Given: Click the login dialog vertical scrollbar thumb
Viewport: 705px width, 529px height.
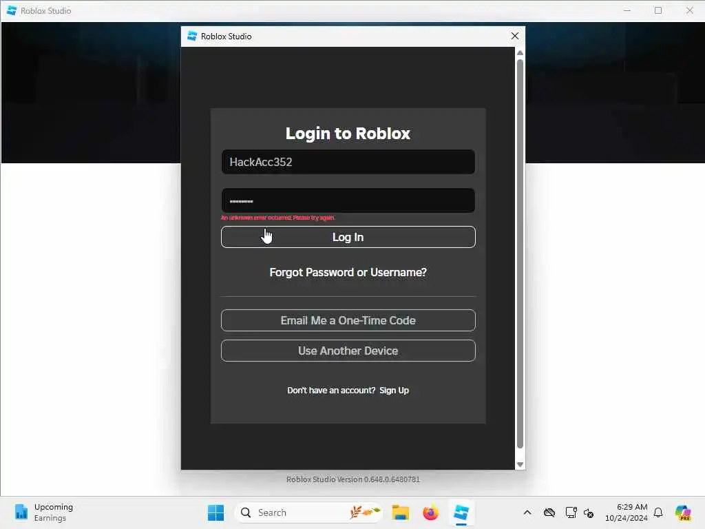Looking at the screenshot, I should pyautogui.click(x=520, y=253).
